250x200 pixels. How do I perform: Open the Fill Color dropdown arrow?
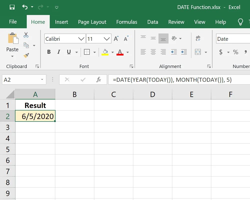coord(112,52)
